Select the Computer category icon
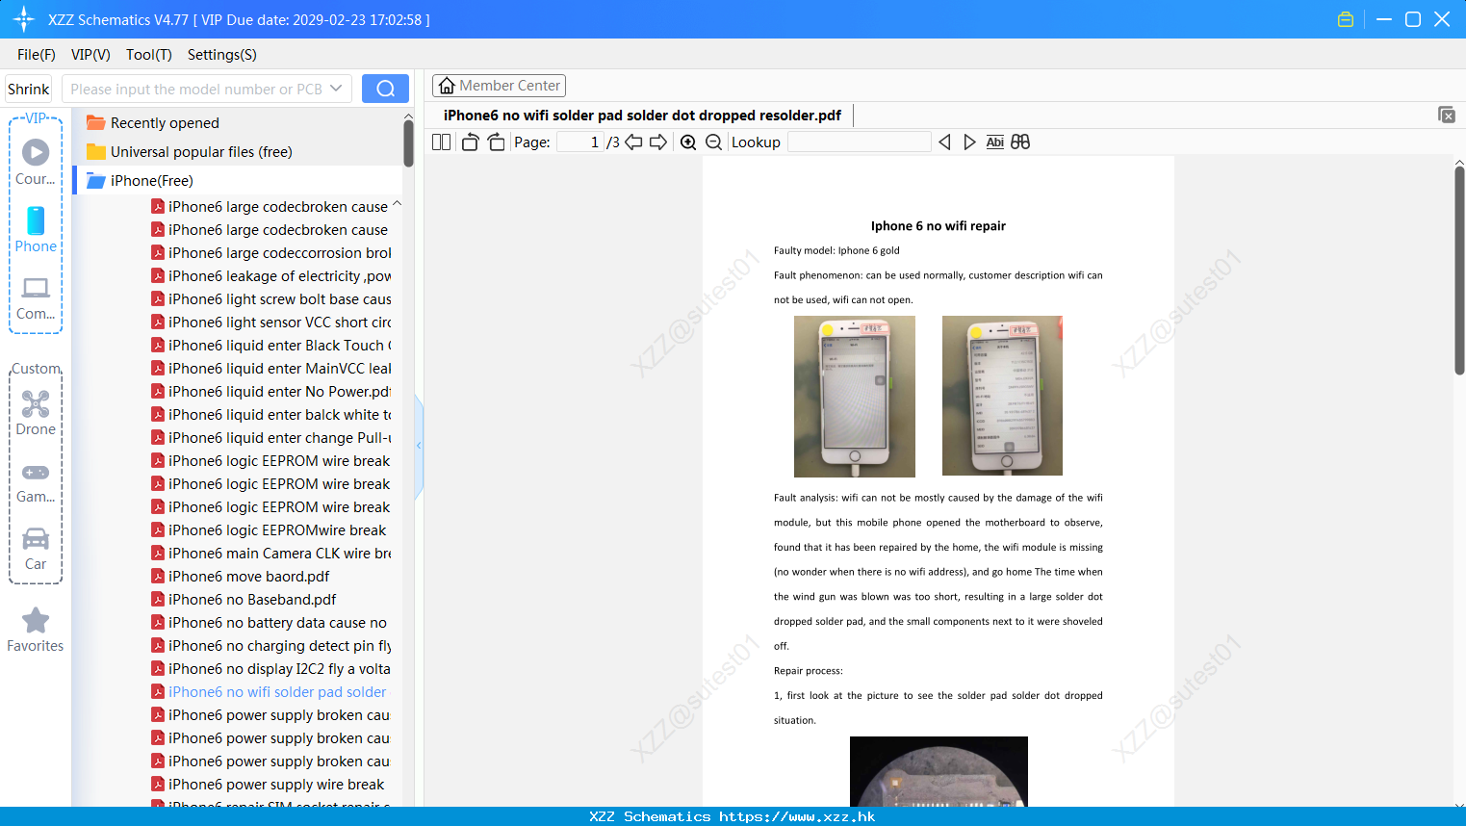The image size is (1466, 826). coord(36,297)
